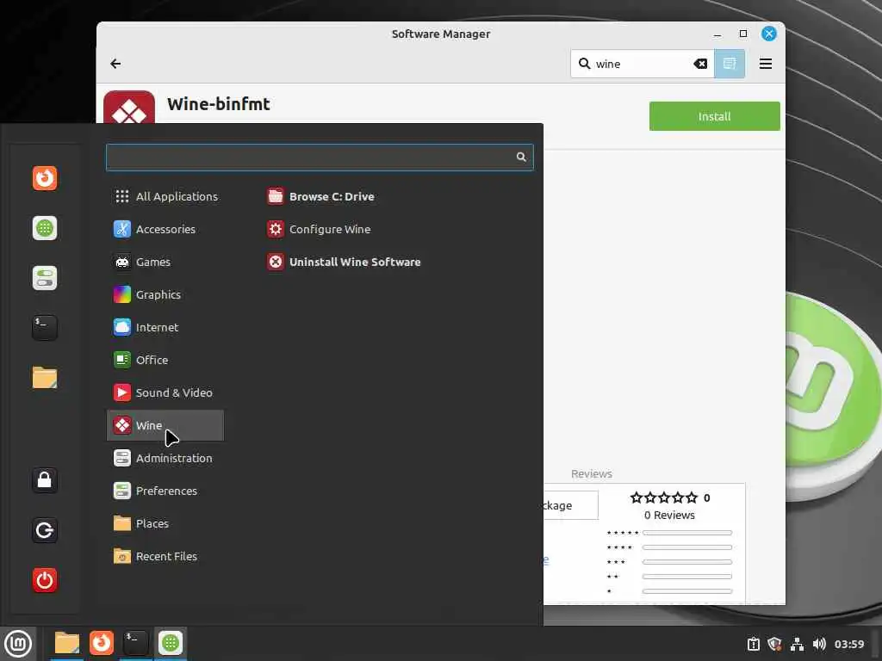Image resolution: width=882 pixels, height=661 pixels.
Task: Open System Settings from the menu favorites sidebar
Action: [45, 278]
